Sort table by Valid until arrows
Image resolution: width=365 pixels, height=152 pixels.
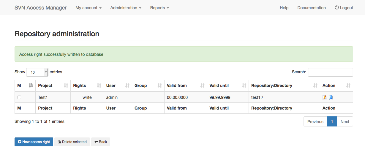click(x=244, y=85)
